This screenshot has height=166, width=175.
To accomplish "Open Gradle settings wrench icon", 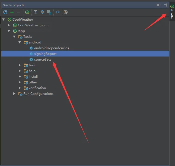I will pyautogui.click(x=66, y=12).
